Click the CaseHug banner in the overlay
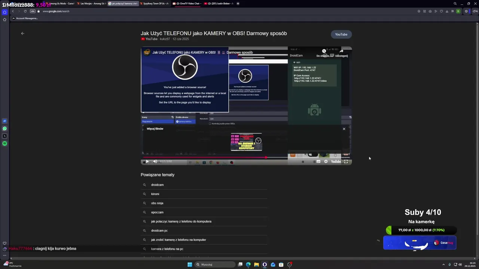This screenshot has width=479, height=269. click(419, 243)
